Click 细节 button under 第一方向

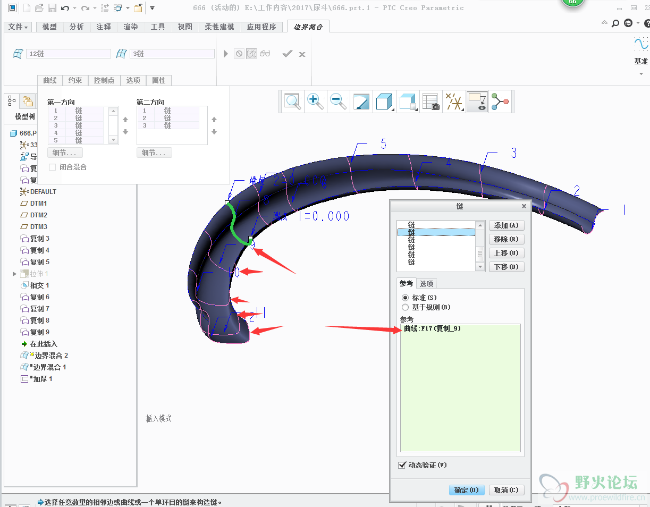click(x=65, y=153)
